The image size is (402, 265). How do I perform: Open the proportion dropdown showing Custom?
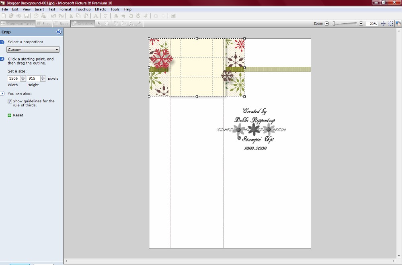click(x=33, y=50)
